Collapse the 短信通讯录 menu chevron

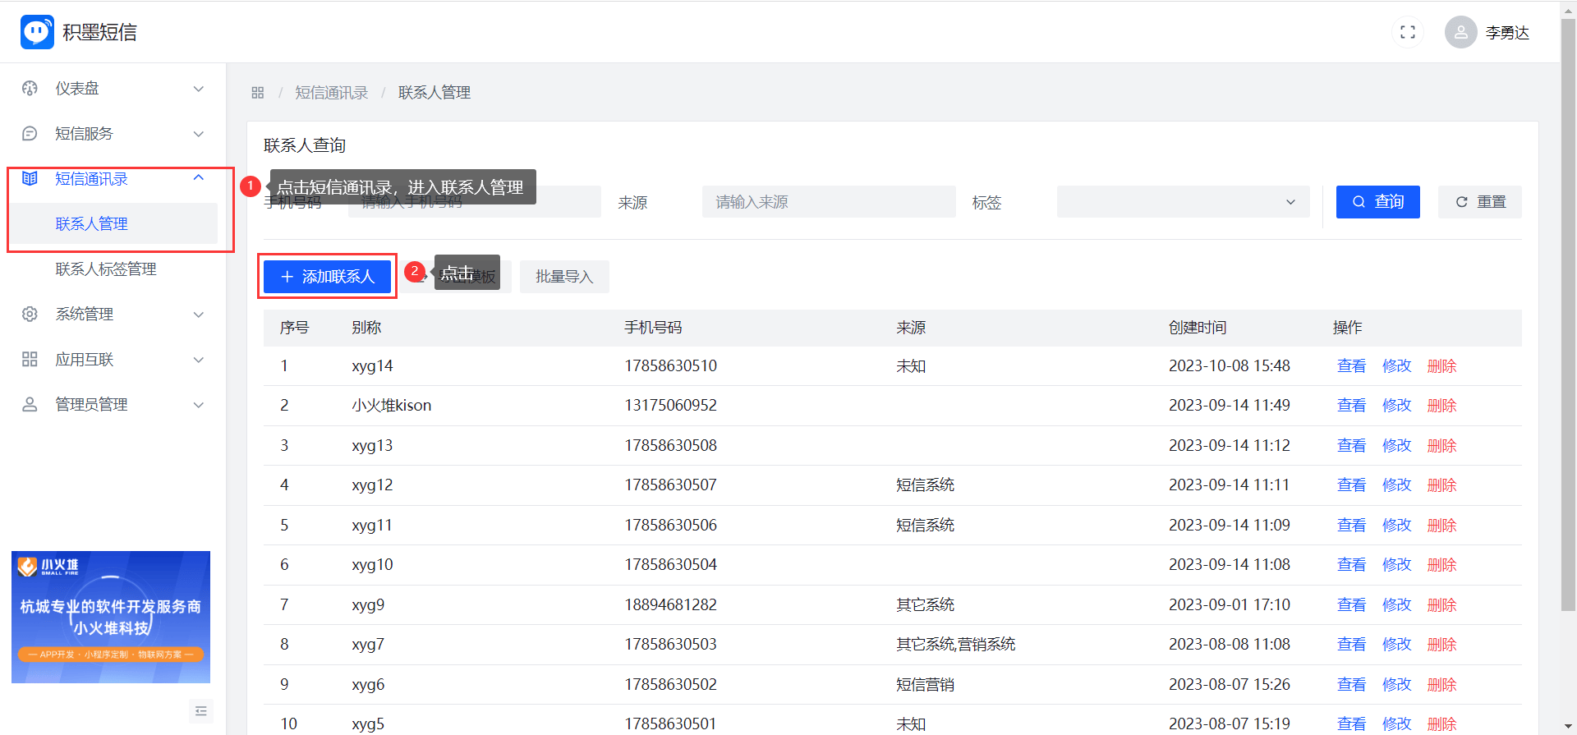coord(198,178)
